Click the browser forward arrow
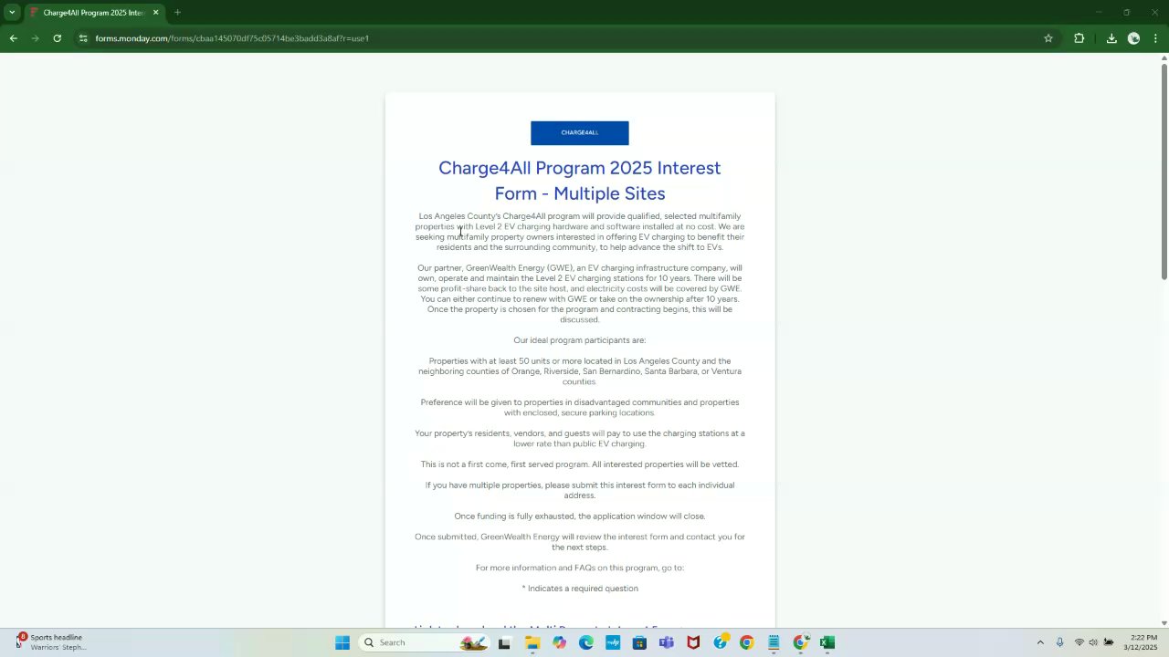The width and height of the screenshot is (1169, 657). point(35,38)
